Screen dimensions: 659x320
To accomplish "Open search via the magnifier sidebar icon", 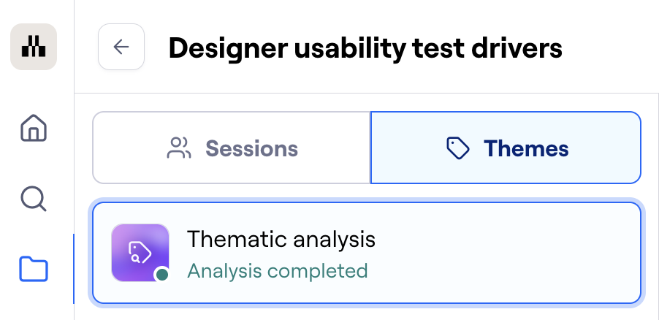I will 34,198.
